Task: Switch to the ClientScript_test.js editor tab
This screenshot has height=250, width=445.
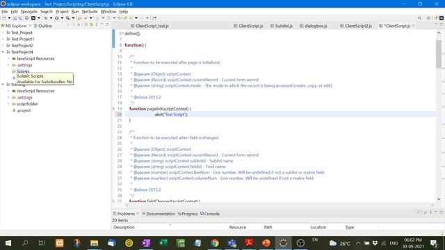Action: [149, 26]
